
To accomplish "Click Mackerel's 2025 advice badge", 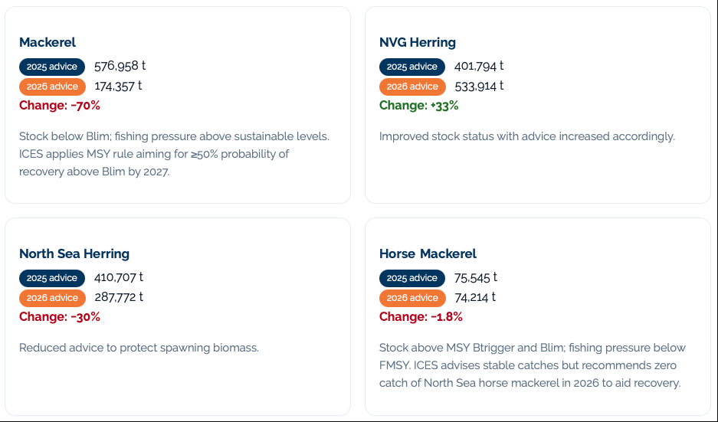I will point(52,67).
